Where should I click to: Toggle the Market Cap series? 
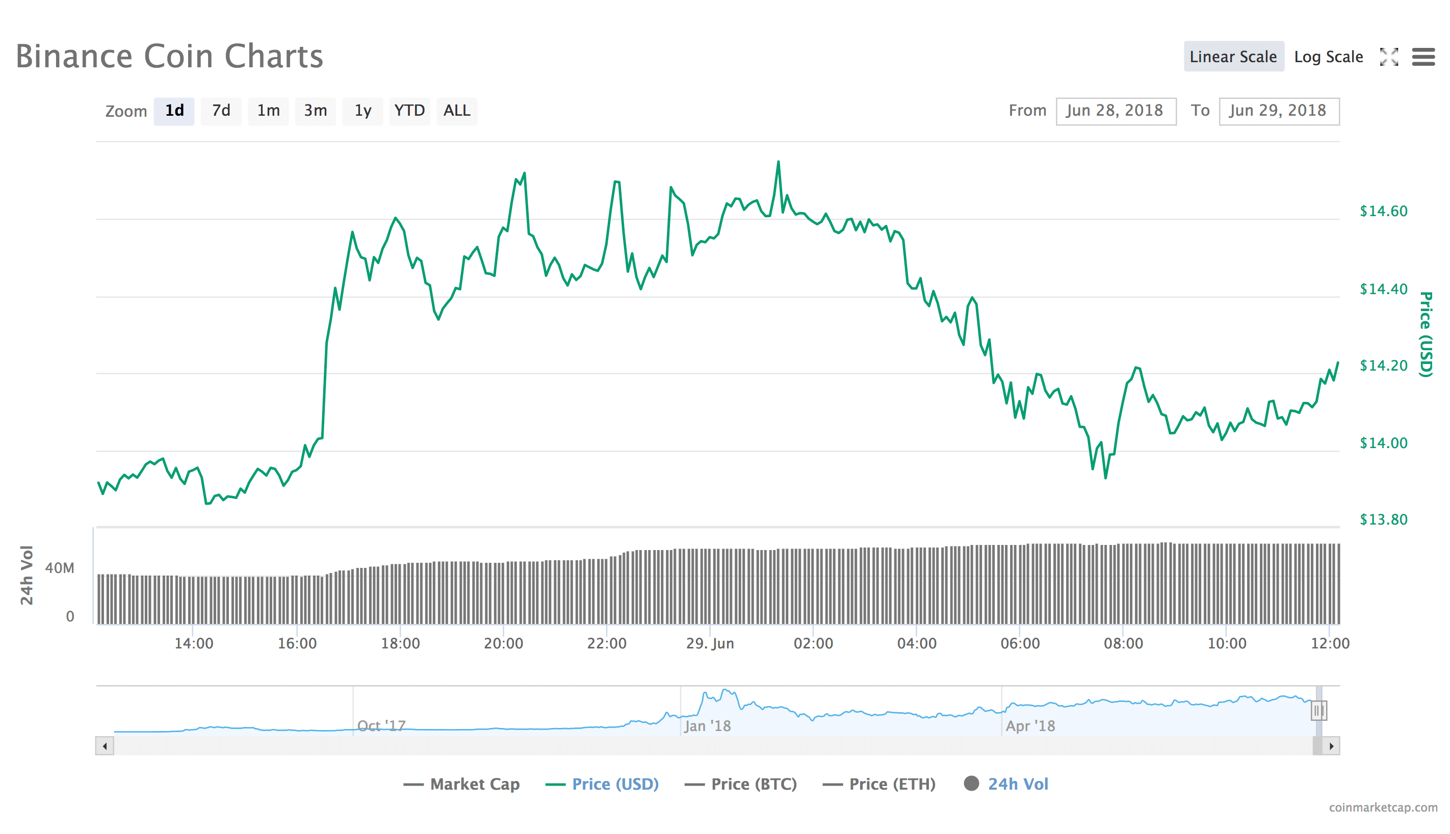pyautogui.click(x=461, y=784)
